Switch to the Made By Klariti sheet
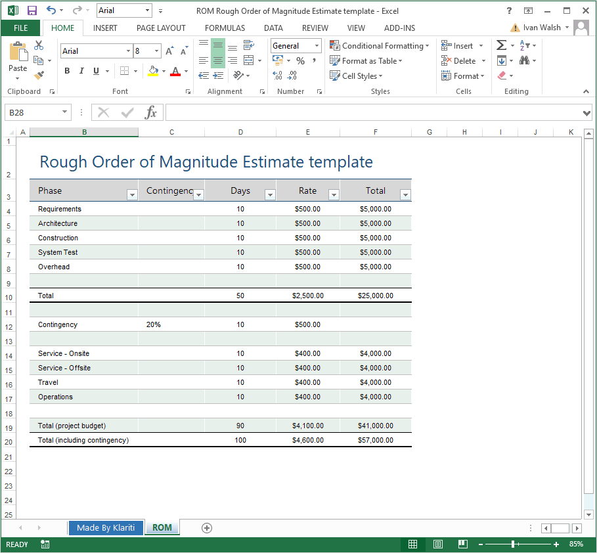This screenshot has height=553, width=597. pos(106,527)
